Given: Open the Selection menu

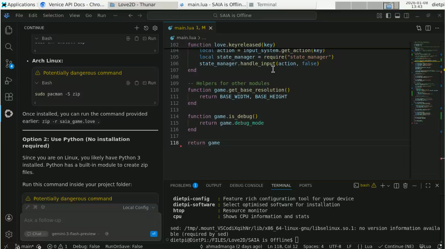Looking at the screenshot, I should point(53,16).
